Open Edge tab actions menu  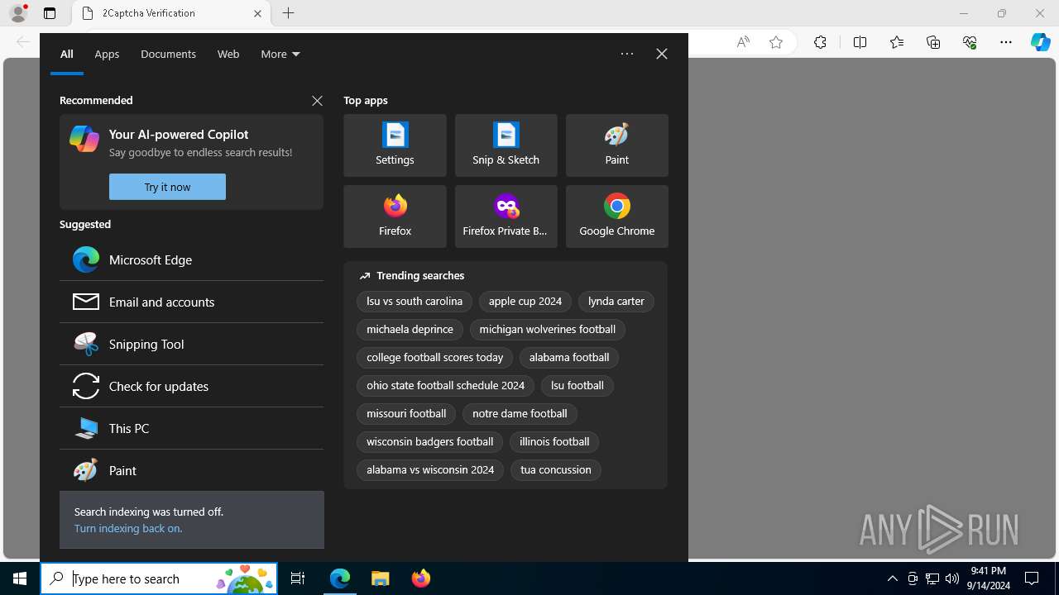(50, 13)
